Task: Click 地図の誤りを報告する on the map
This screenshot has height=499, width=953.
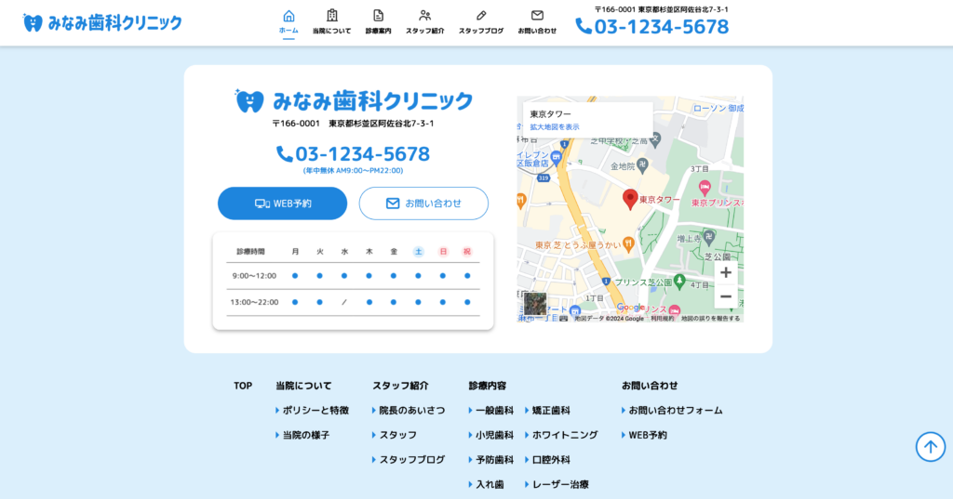Action: click(x=710, y=318)
